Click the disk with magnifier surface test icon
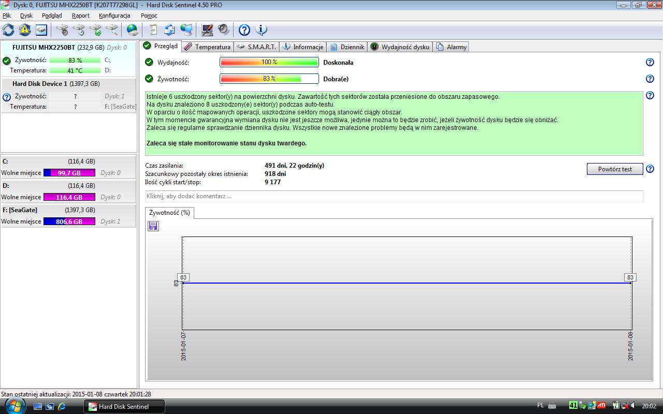The height and width of the screenshot is (414, 663). point(112,30)
